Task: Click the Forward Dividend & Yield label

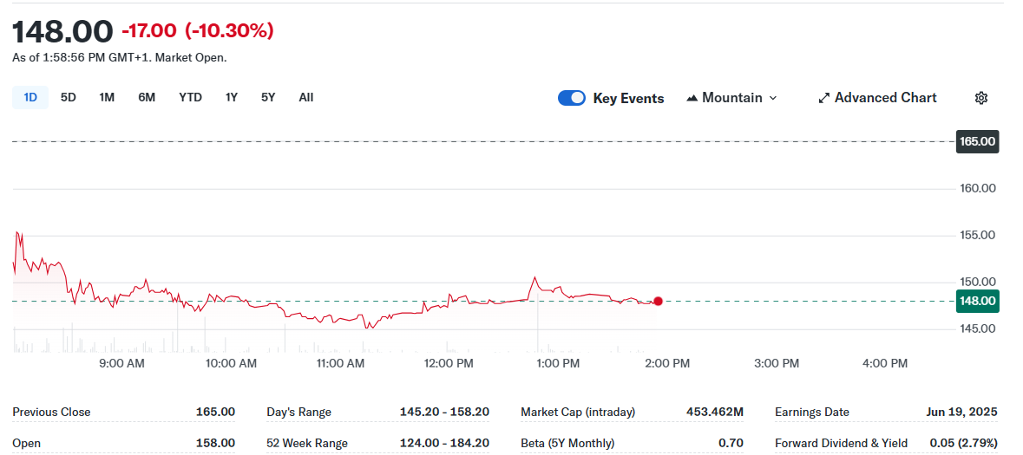Action: (841, 443)
